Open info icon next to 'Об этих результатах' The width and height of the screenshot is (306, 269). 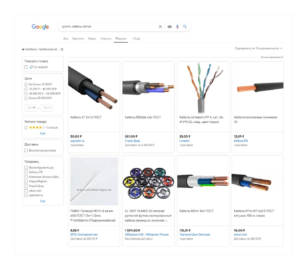tap(282, 57)
